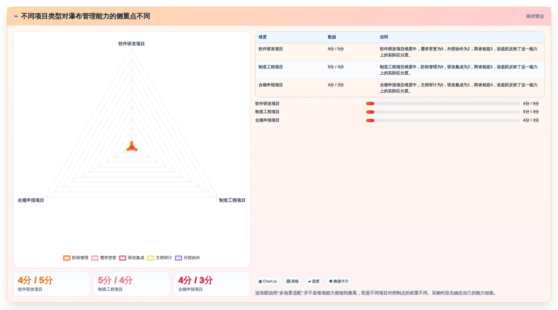This screenshot has width=558, height=310.
Task: Click the 路径雷达 label in header
Action: tap(535, 16)
